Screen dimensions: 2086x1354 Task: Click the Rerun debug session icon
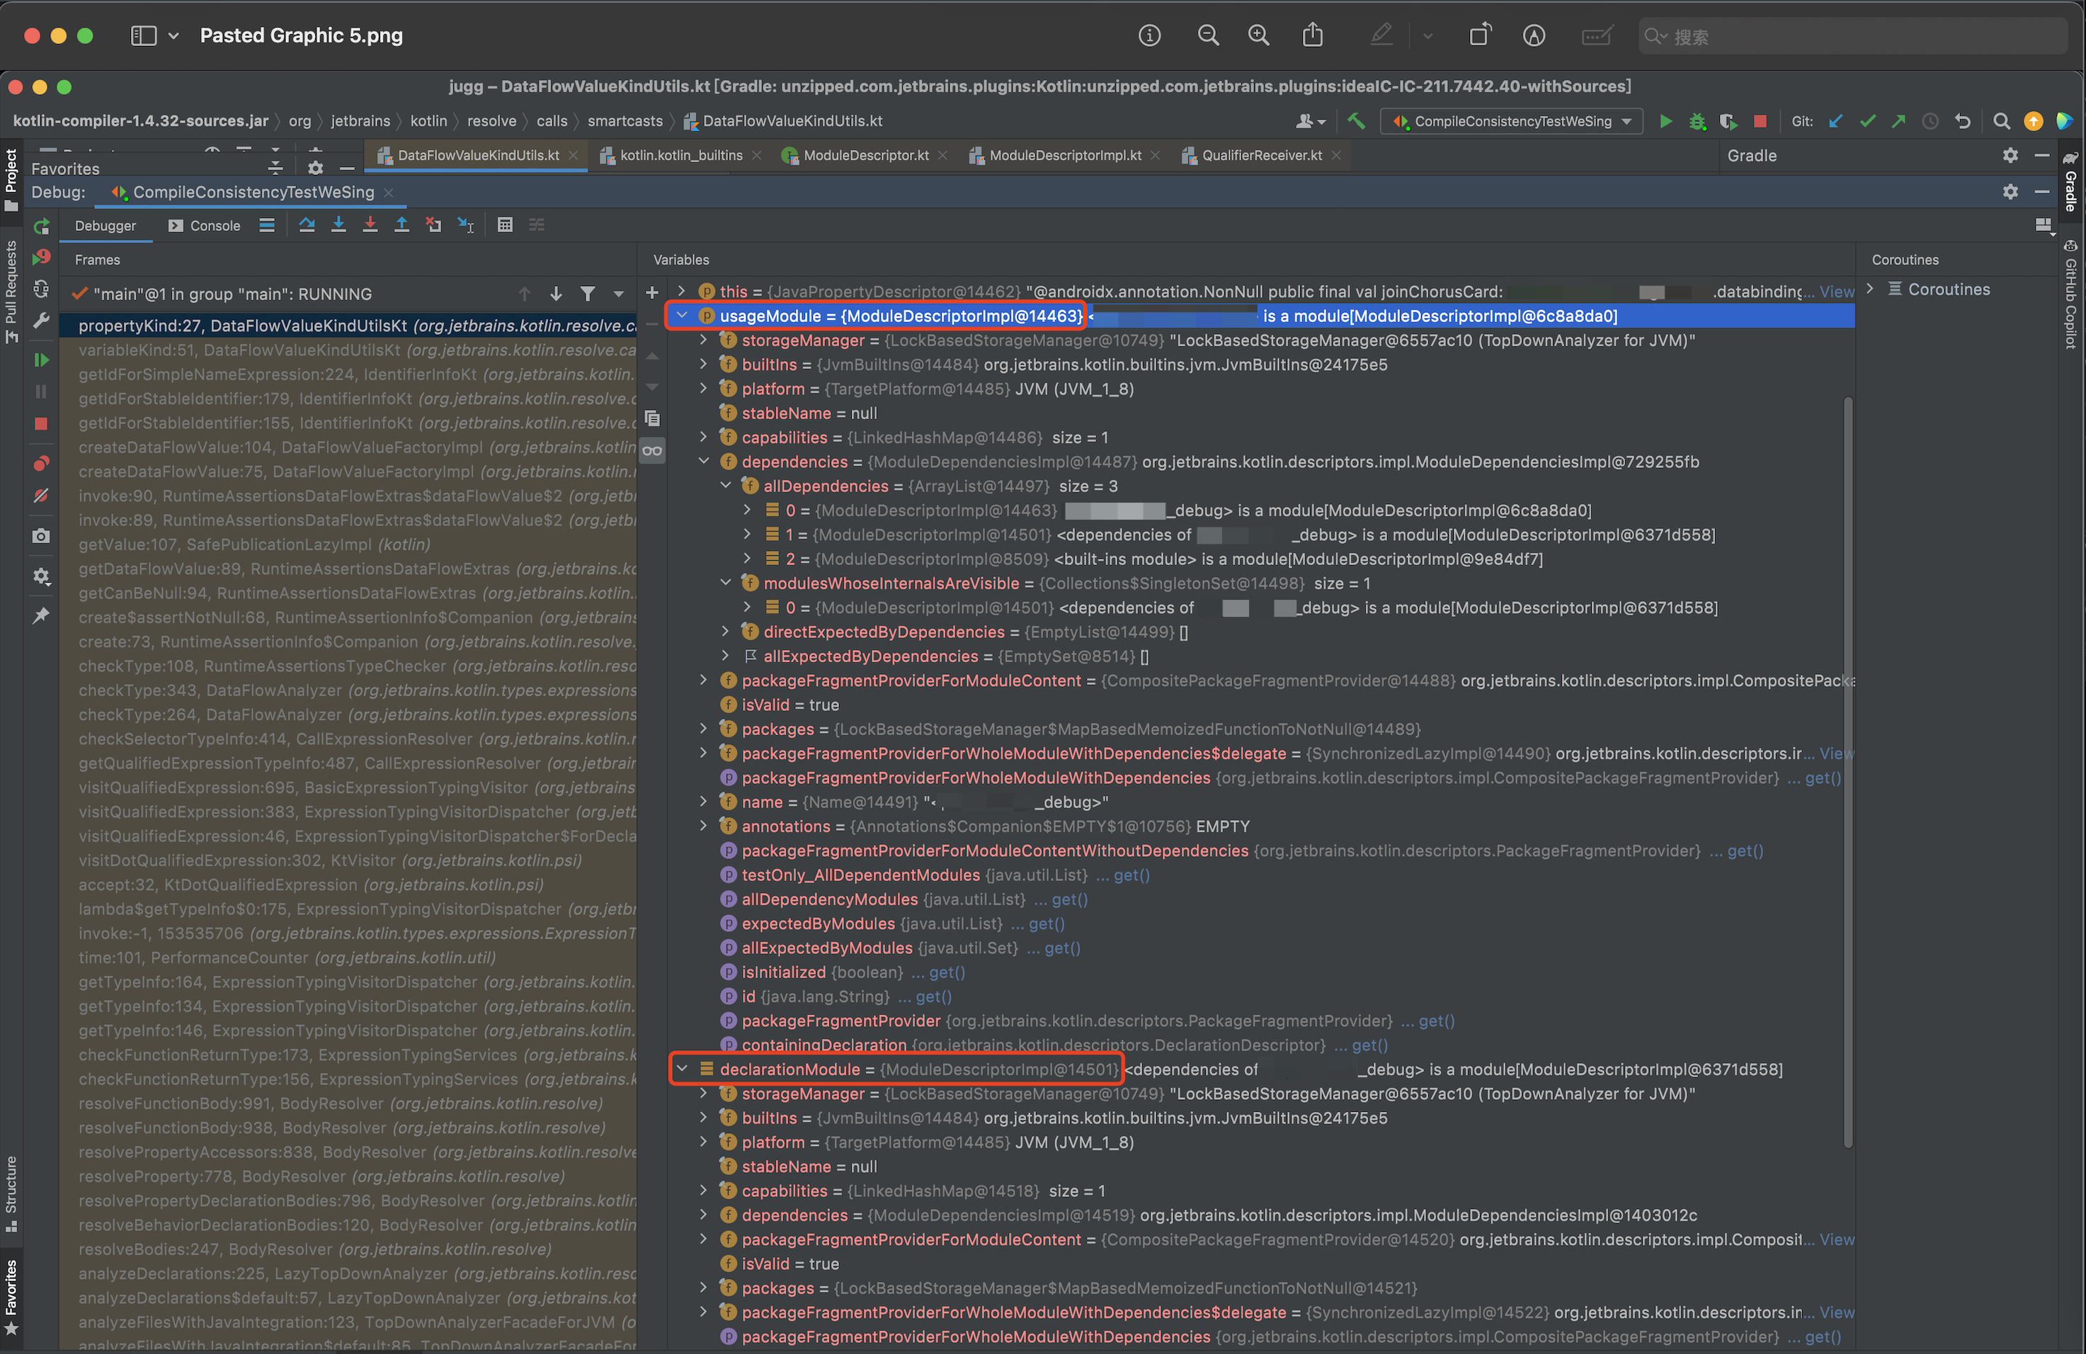coord(41,227)
